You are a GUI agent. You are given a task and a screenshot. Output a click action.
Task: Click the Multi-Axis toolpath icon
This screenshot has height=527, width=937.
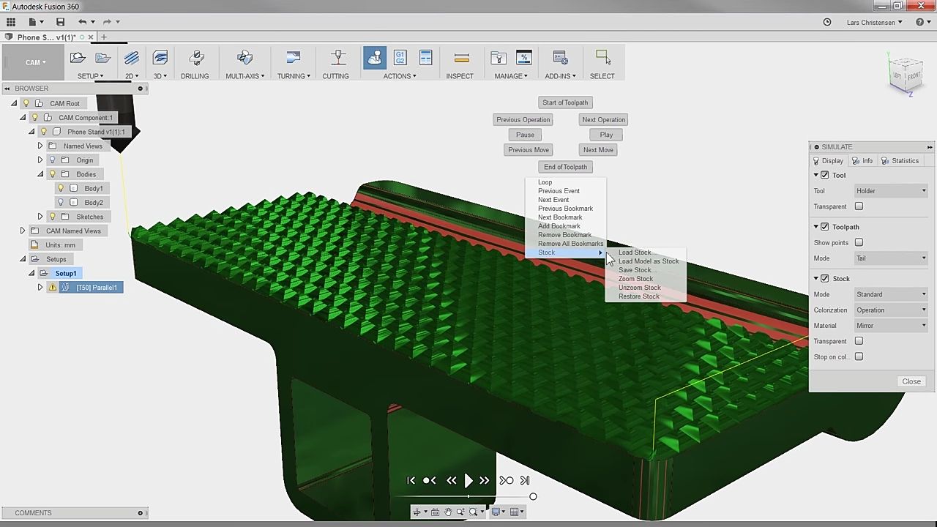coord(245,58)
